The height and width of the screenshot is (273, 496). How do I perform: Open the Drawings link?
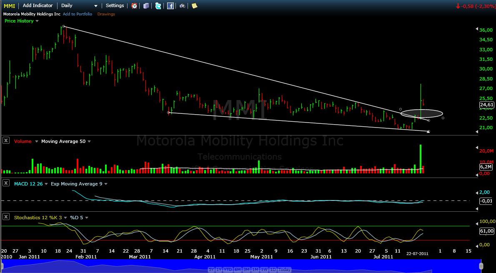(x=106, y=14)
